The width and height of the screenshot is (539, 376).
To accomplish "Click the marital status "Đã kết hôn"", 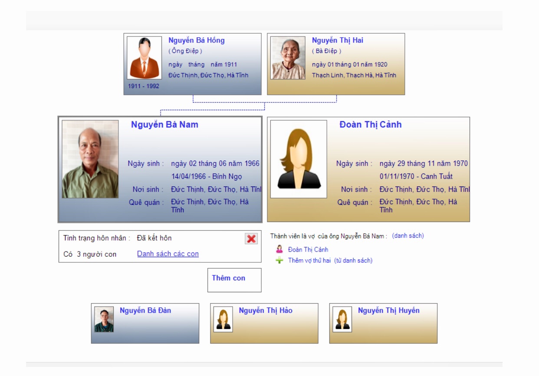I will tap(154, 238).
